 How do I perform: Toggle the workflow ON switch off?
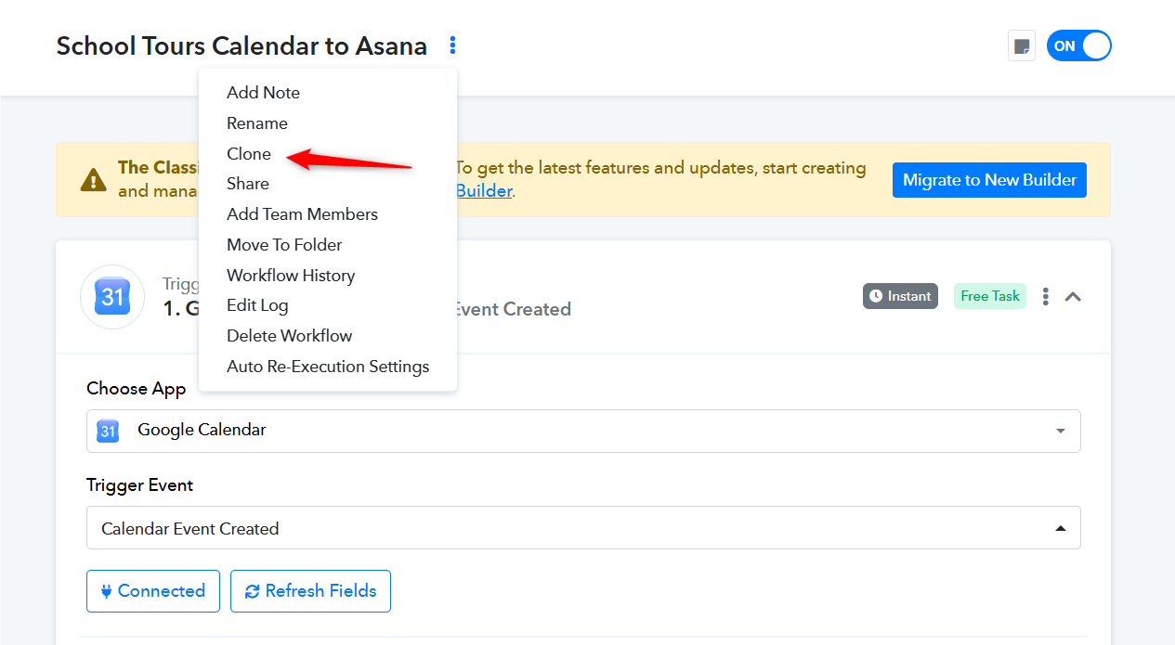(x=1079, y=45)
